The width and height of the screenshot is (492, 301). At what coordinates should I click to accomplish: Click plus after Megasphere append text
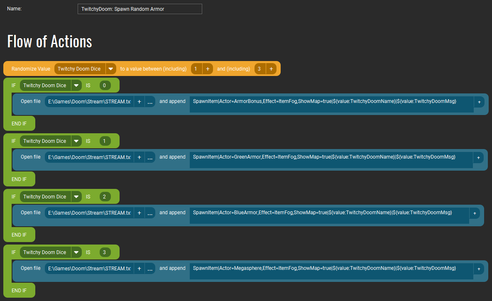479,268
